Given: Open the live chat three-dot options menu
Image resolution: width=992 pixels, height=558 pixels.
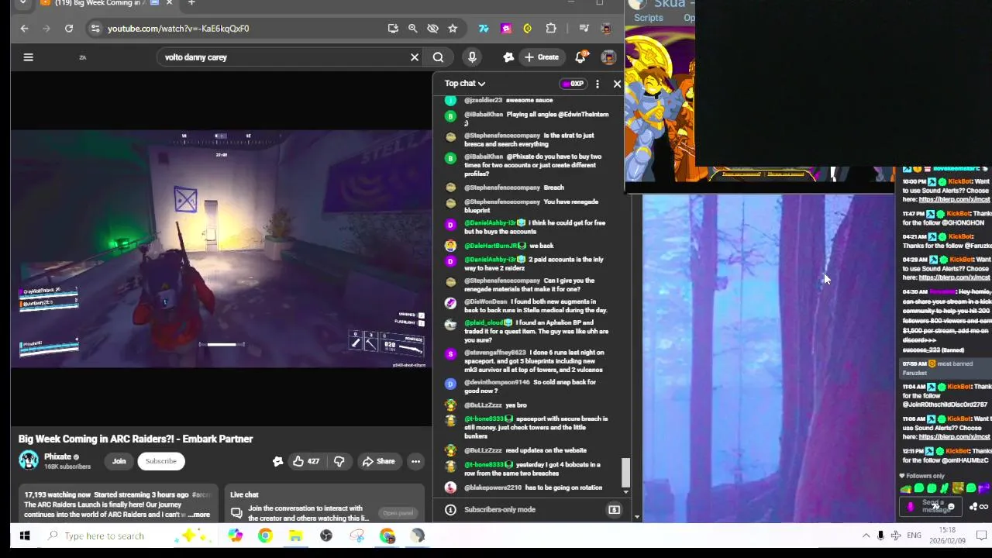Looking at the screenshot, I should pyautogui.click(x=598, y=84).
